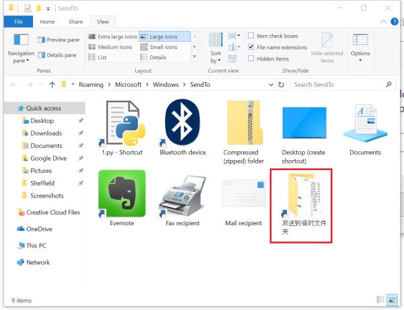This screenshot has height=310, width=404.
Task: Click Hide selected items button
Action: pos(327,48)
